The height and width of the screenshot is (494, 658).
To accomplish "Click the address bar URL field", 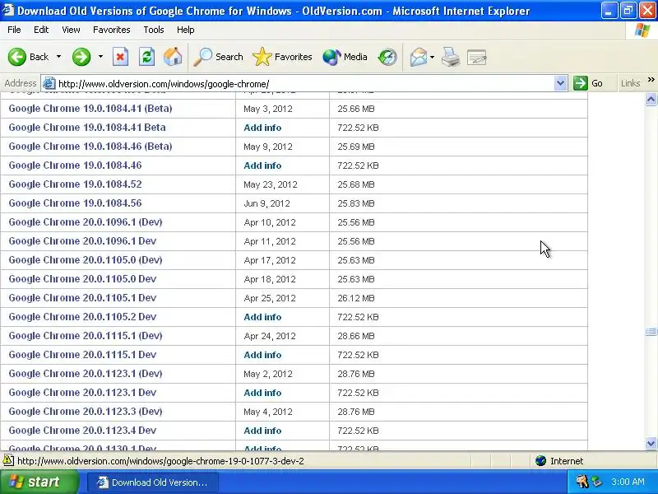I will [304, 83].
